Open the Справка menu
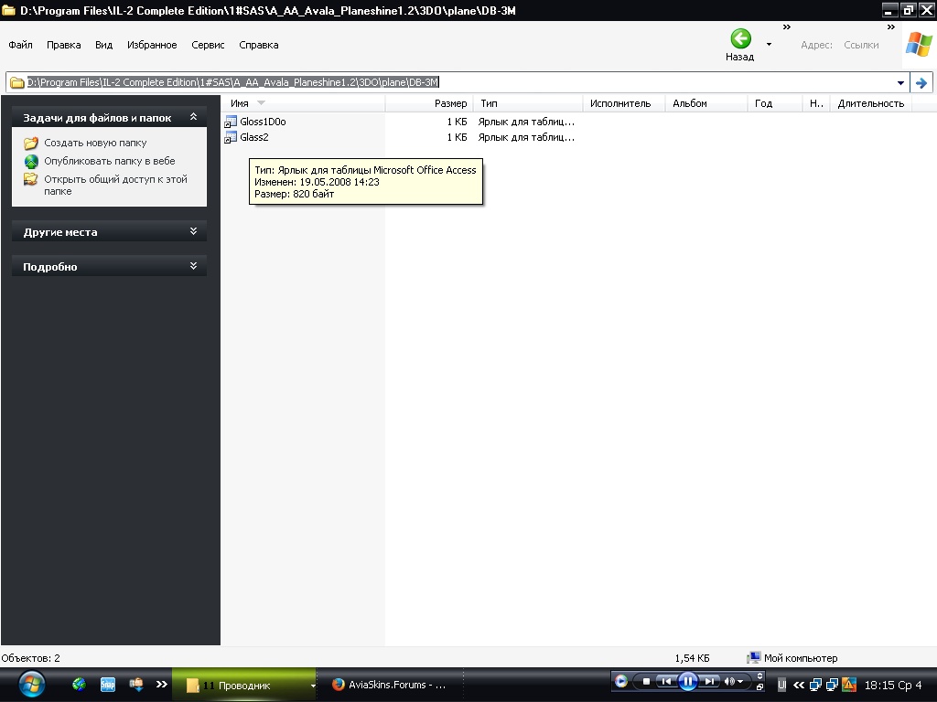This screenshot has width=937, height=702. point(259,45)
